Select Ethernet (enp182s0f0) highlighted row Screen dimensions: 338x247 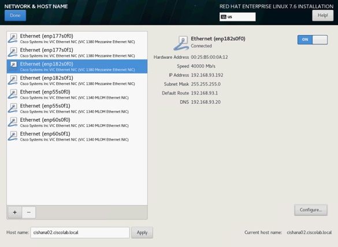(77, 66)
